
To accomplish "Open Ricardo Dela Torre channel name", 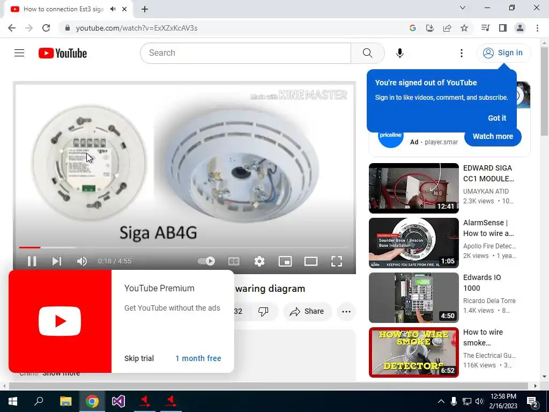I will point(489,300).
